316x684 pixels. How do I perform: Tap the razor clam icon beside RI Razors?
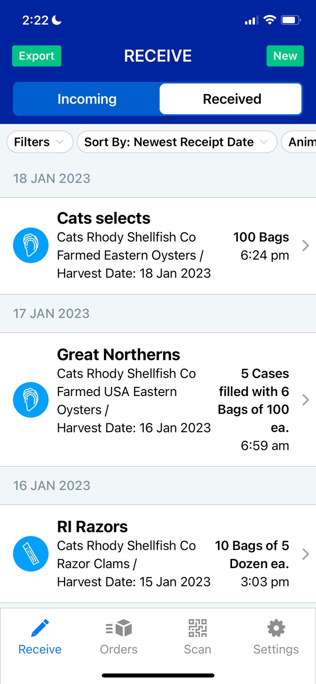click(31, 554)
